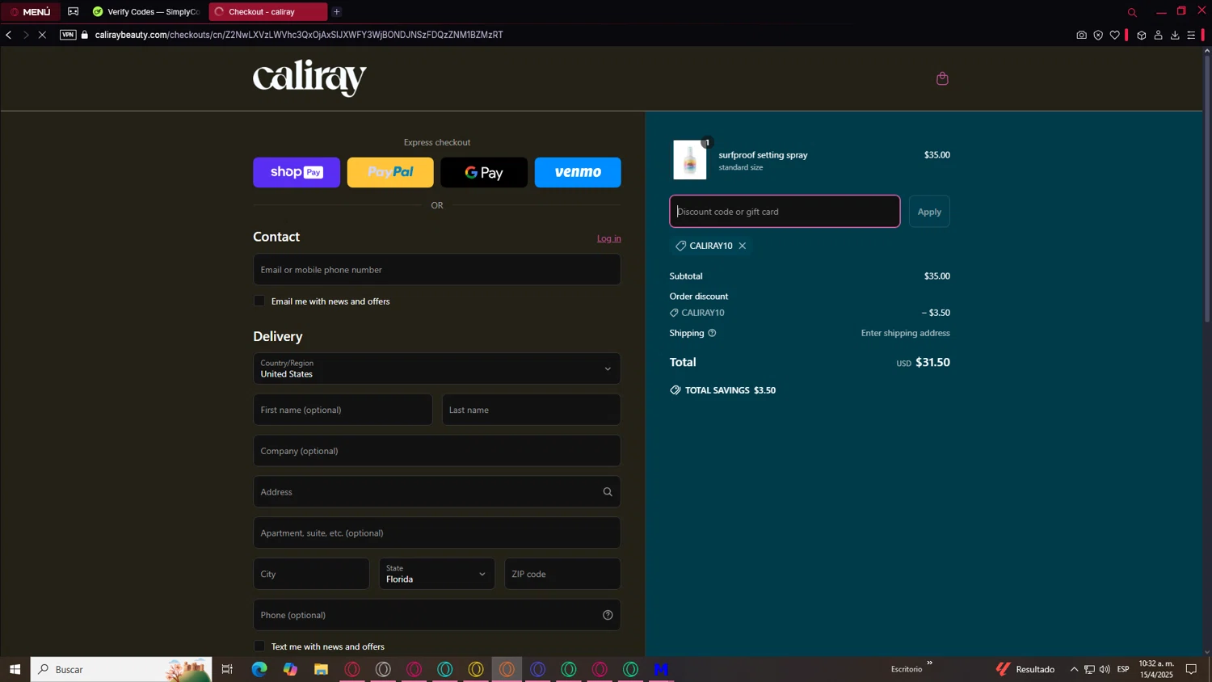Open Copilot from the taskbar

tap(290, 669)
